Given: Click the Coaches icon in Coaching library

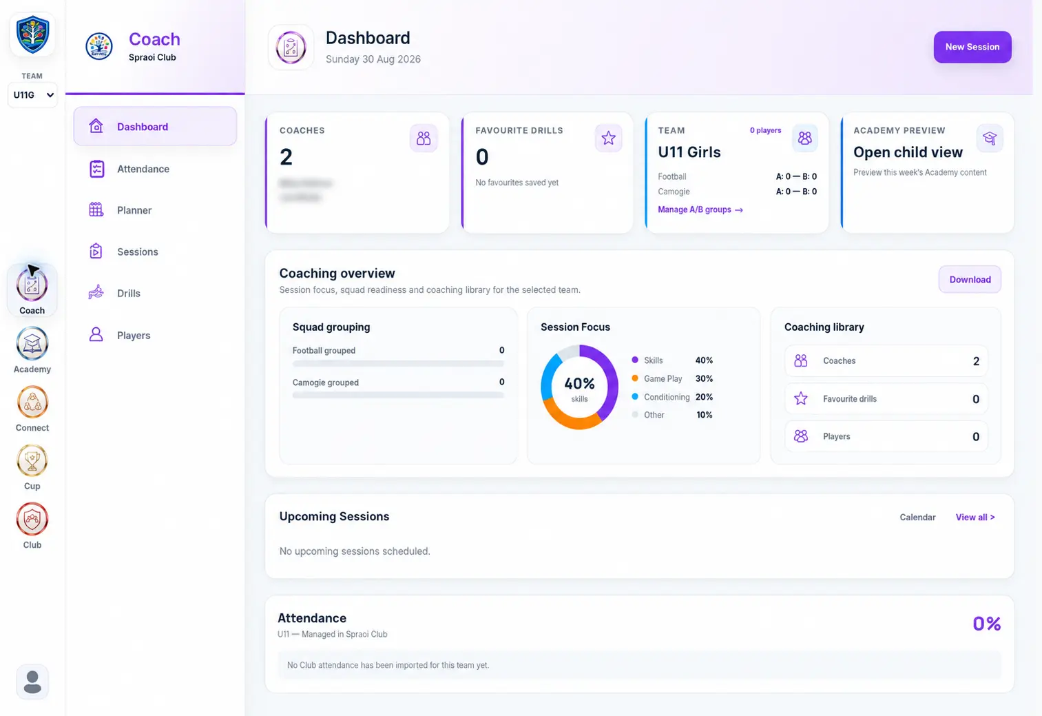Looking at the screenshot, I should pyautogui.click(x=801, y=361).
